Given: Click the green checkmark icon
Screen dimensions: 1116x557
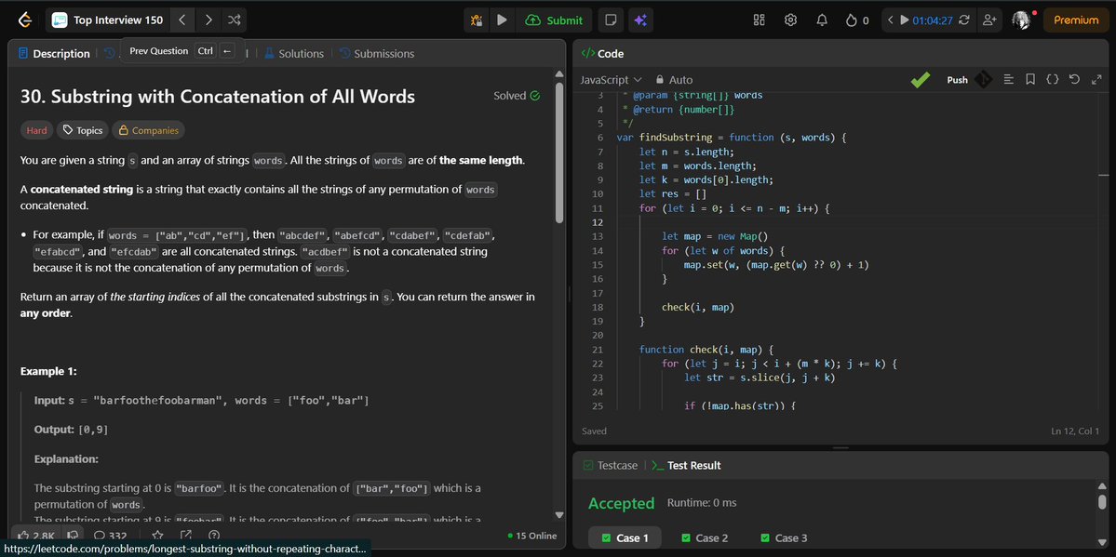Looking at the screenshot, I should click(921, 80).
